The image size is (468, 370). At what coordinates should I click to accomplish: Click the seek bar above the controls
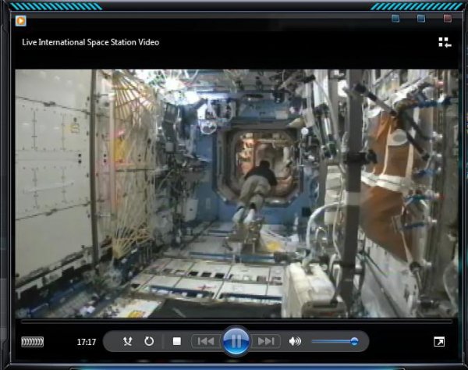click(x=236, y=322)
